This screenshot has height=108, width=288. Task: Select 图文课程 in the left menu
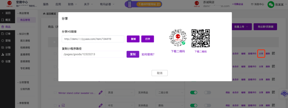click(x=25, y=41)
